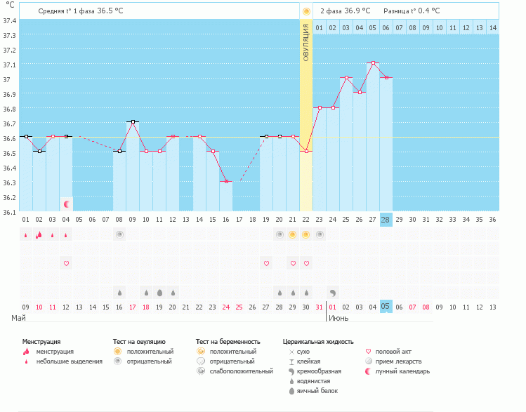The height and width of the screenshot is (412, 526).
Task: Click the 36.7 temperature point on day 09
Action: (x=133, y=122)
